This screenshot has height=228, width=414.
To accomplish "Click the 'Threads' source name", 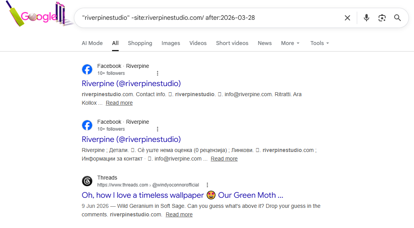I will point(107,178).
